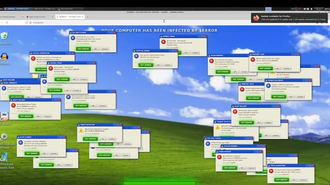Viewport: 330px width, 185px height.
Task: Click BUY $ERROR in Blue Screen dialog
Action: (32, 154)
